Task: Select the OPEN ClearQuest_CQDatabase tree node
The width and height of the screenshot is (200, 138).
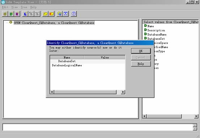Action: 54,23
